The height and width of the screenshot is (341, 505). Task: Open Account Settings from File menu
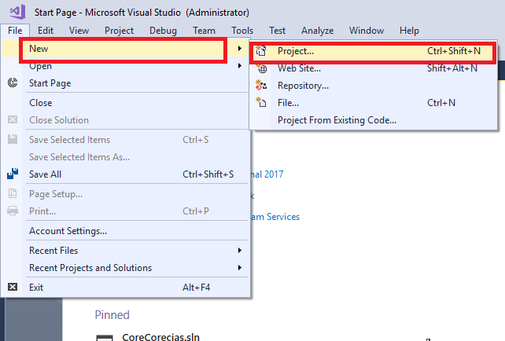(x=68, y=231)
